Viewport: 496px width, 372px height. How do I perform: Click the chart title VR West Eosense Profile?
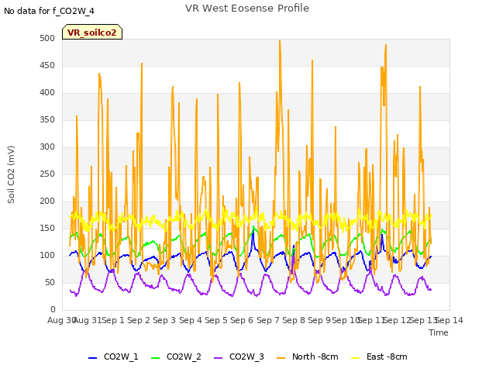[247, 9]
